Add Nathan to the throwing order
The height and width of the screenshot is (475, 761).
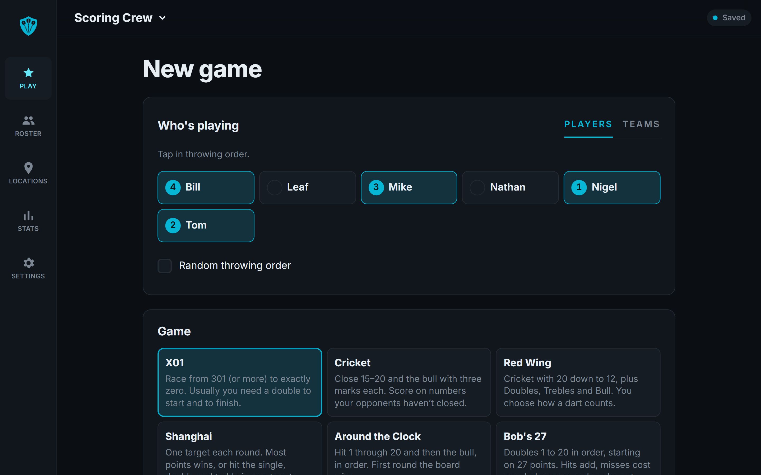click(x=510, y=188)
